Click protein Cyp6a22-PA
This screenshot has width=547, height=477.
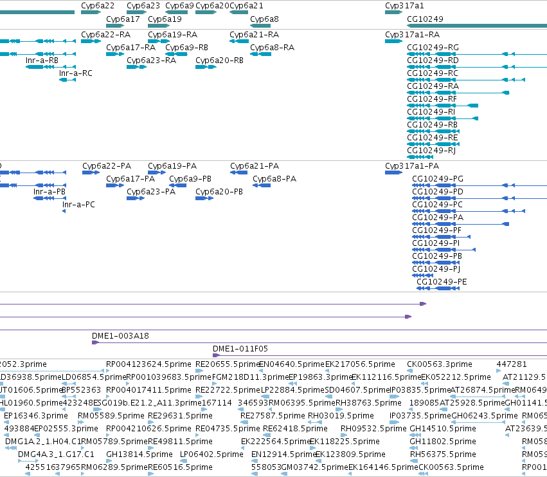coord(91,173)
